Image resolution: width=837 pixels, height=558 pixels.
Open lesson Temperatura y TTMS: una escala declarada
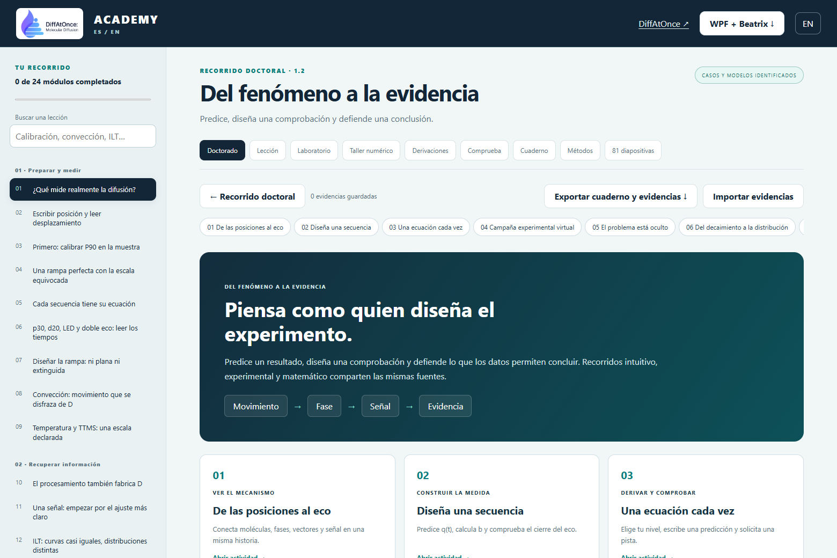[x=83, y=432]
